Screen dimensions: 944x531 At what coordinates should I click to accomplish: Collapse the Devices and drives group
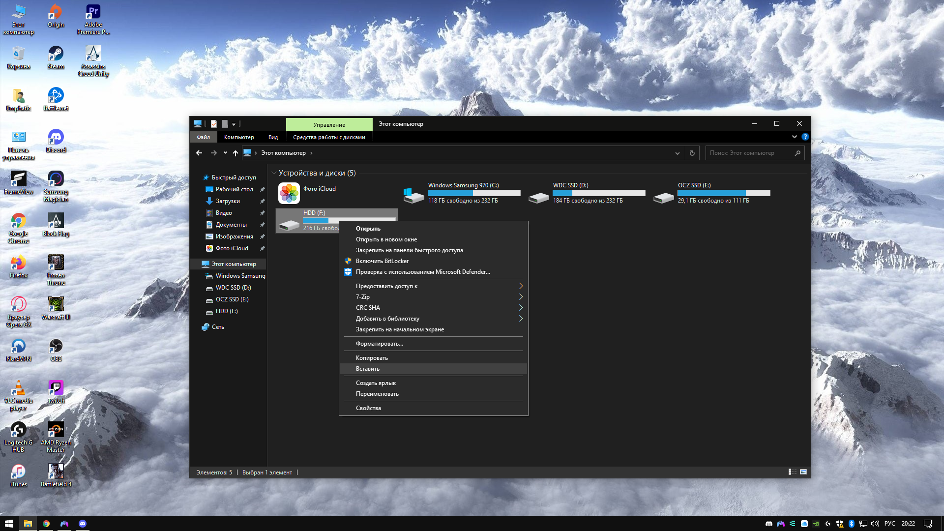click(x=274, y=173)
